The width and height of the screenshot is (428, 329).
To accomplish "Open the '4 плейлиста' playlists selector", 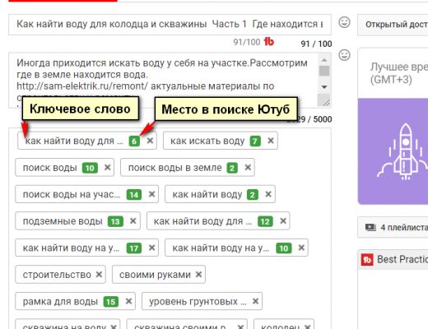I will [x=393, y=227].
